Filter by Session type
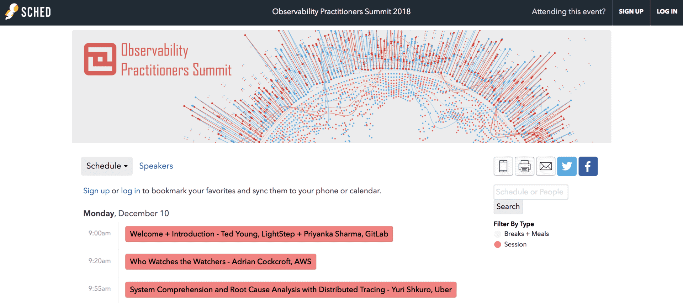 click(515, 245)
